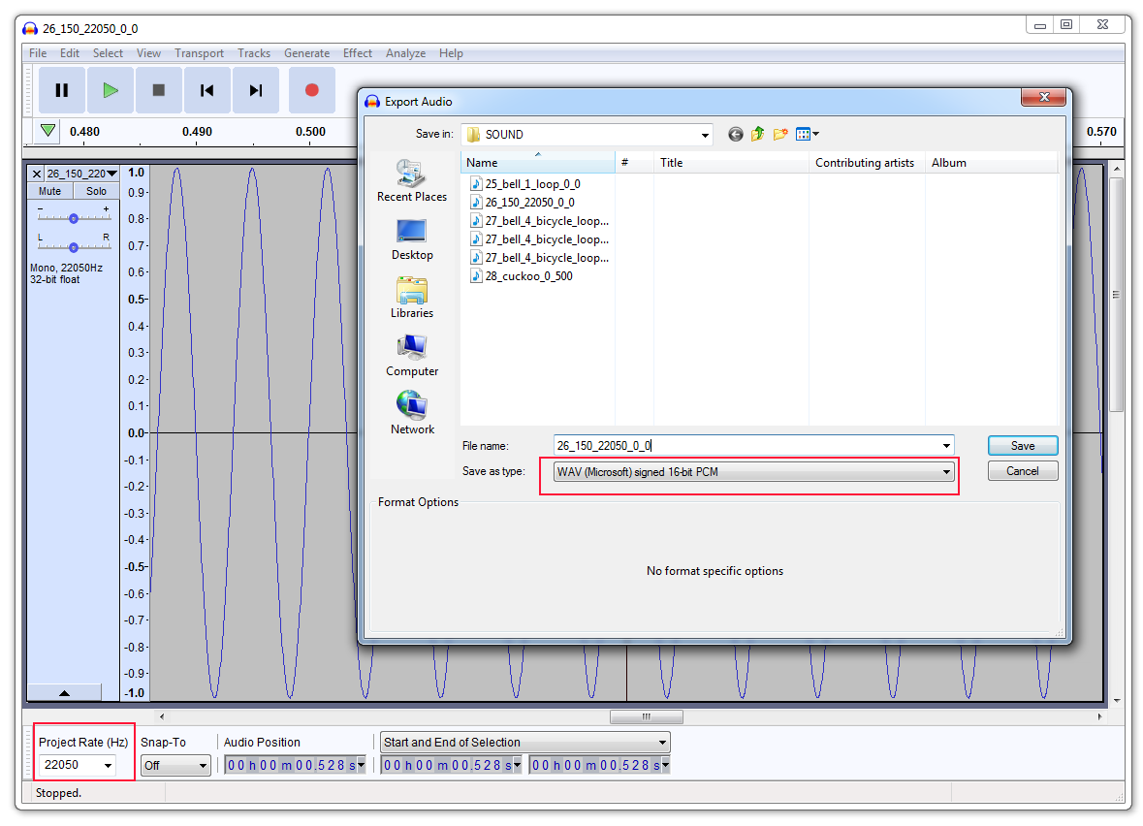The height and width of the screenshot is (826, 1143).
Task: Open the File menu
Action: (38, 53)
